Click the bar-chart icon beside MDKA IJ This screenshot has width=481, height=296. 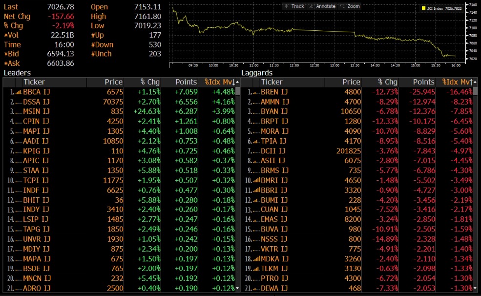click(x=256, y=259)
